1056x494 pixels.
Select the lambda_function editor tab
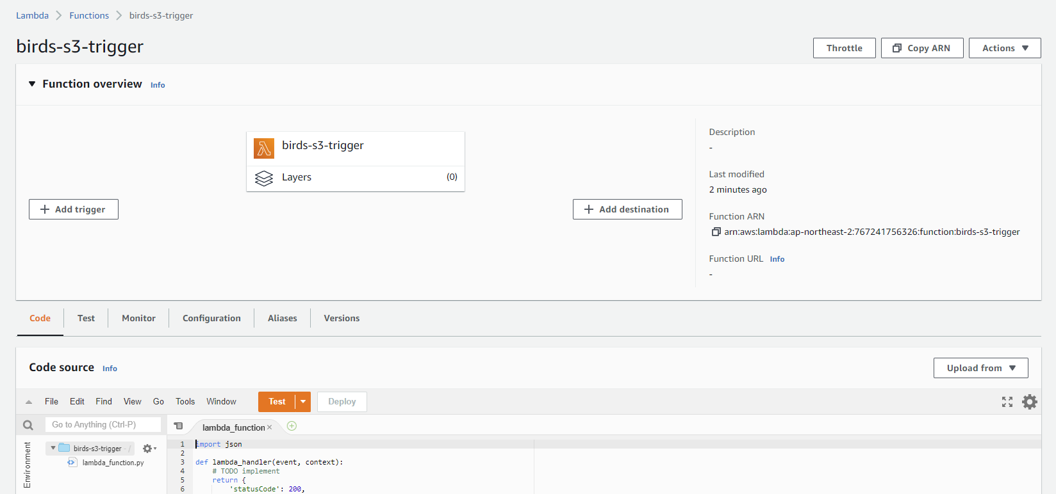coord(233,427)
